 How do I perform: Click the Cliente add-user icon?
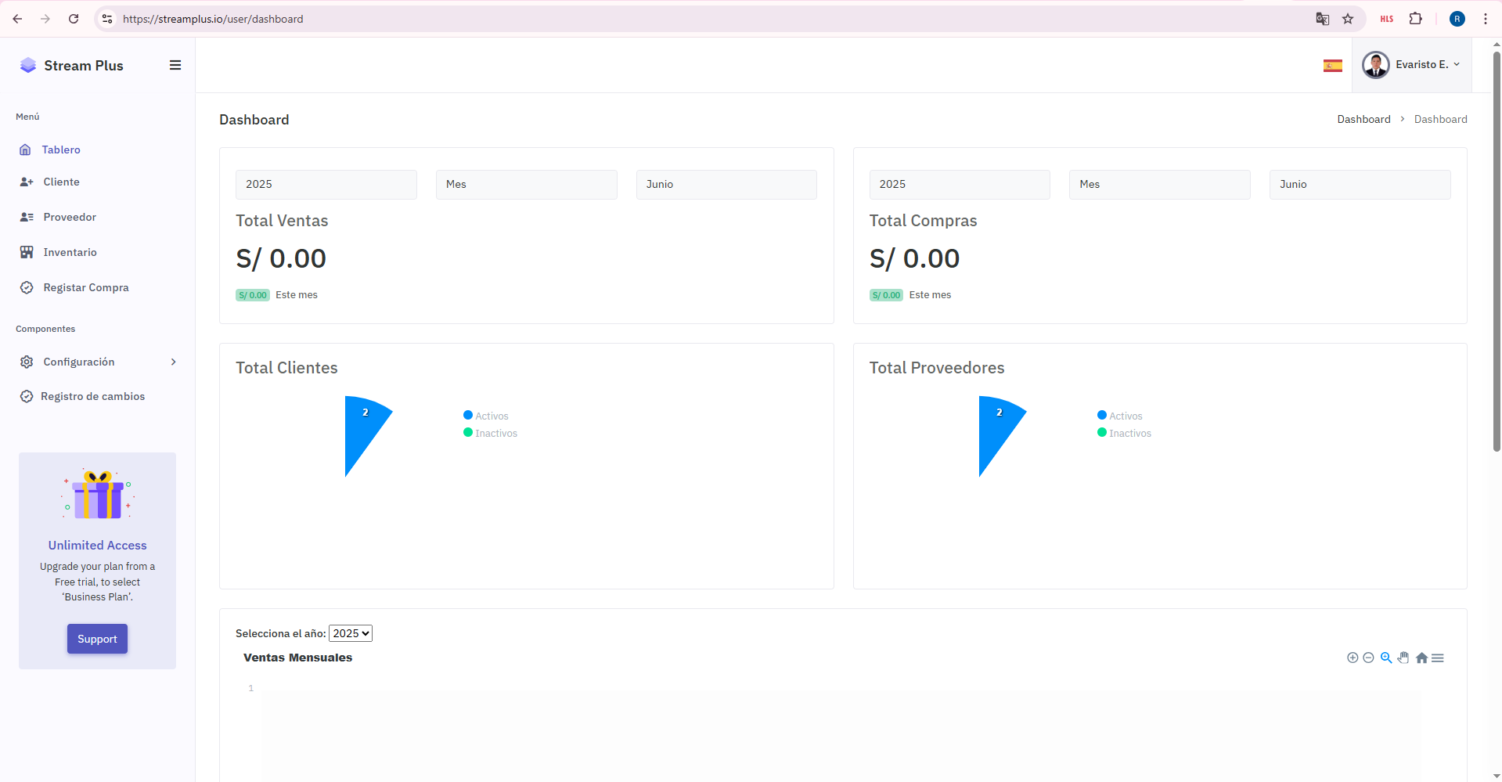[27, 182]
